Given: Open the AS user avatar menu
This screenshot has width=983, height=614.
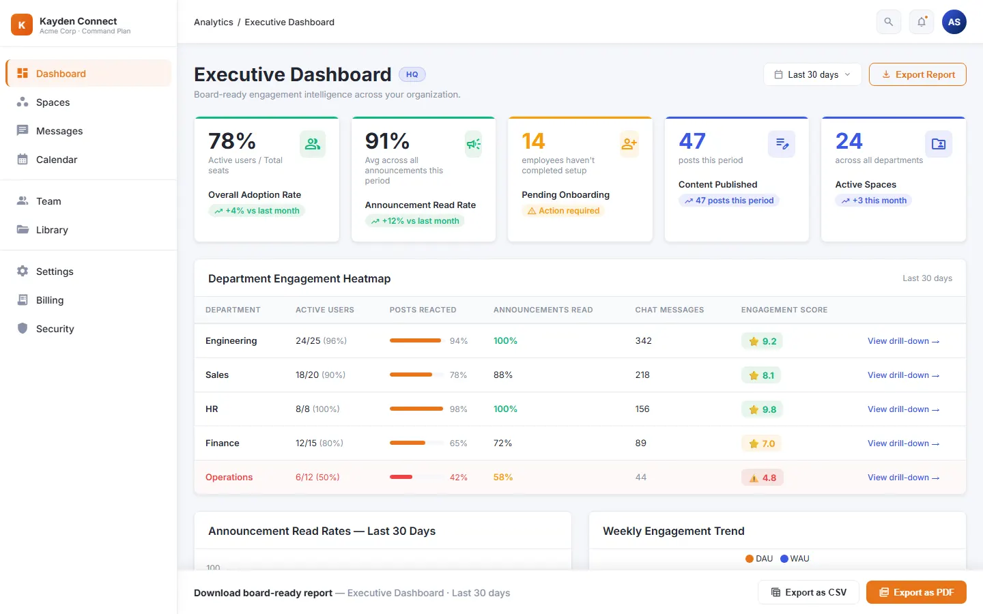Looking at the screenshot, I should tap(954, 22).
